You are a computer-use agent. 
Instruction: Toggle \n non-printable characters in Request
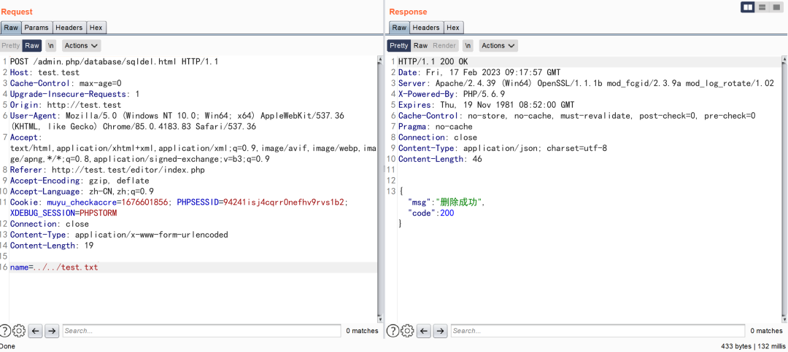51,46
